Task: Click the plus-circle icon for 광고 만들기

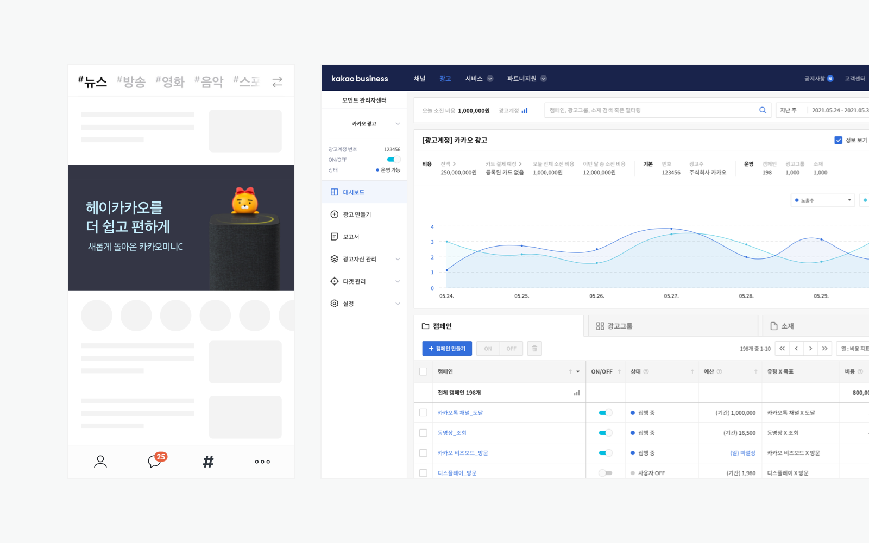Action: tap(334, 214)
